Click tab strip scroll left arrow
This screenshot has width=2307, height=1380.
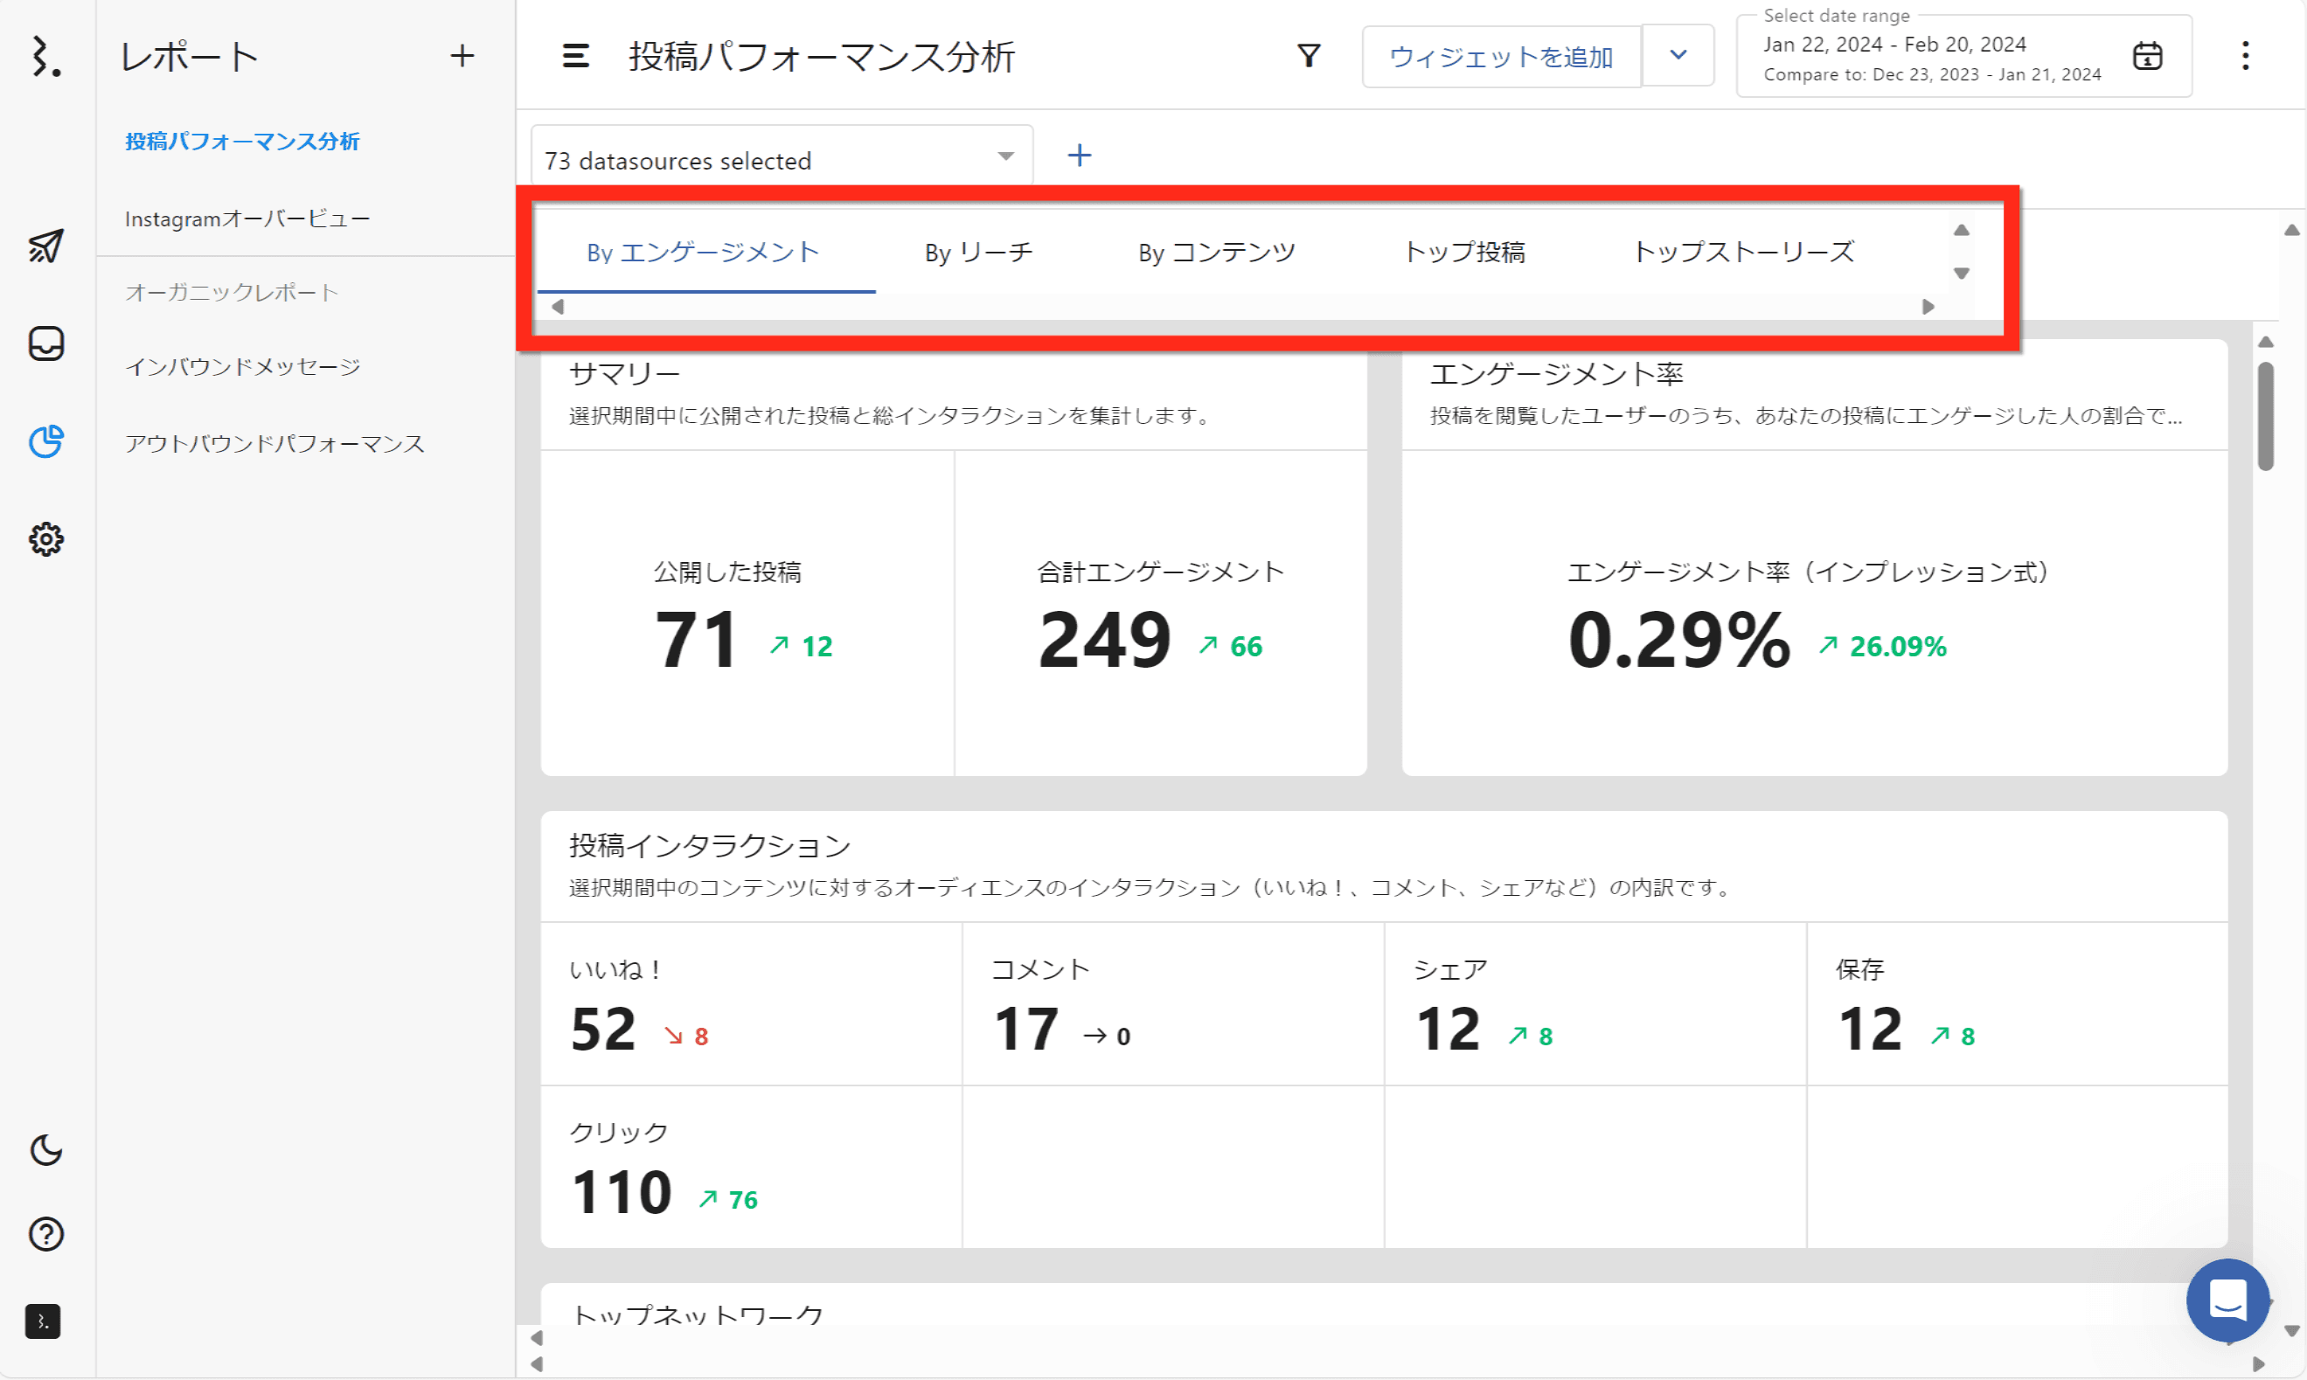pos(558,306)
